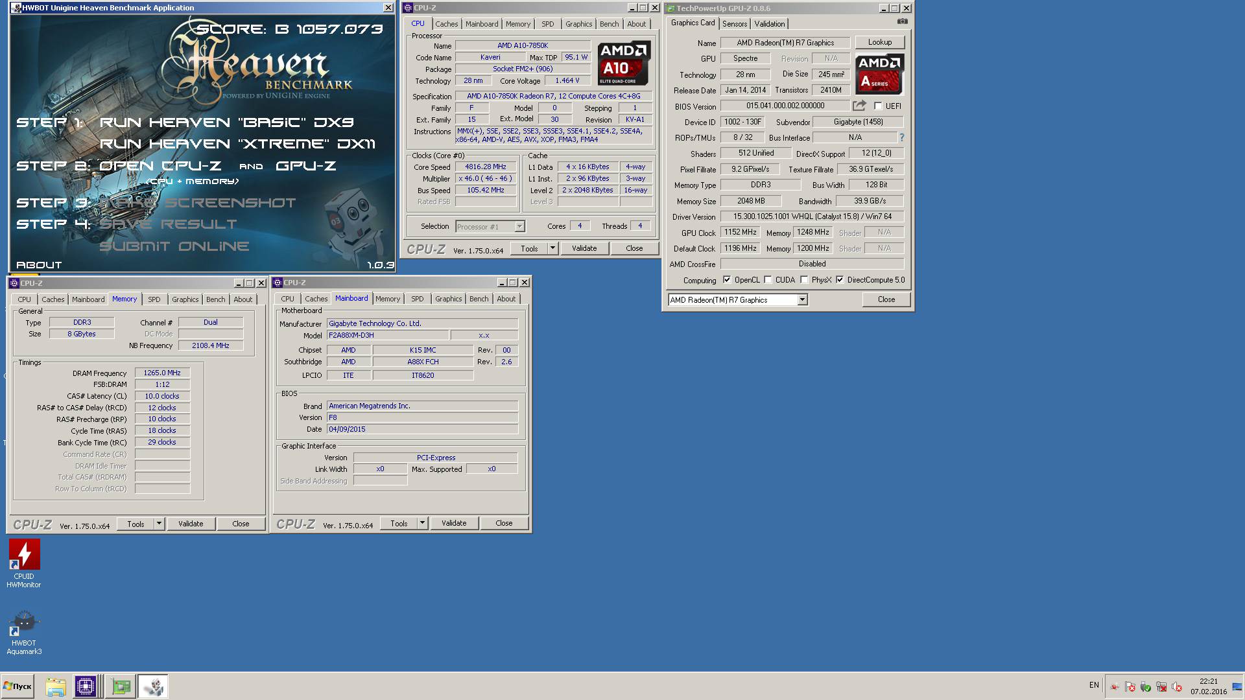The image size is (1245, 700).
Task: Click the Bus Interface question mark icon
Action: click(x=901, y=137)
